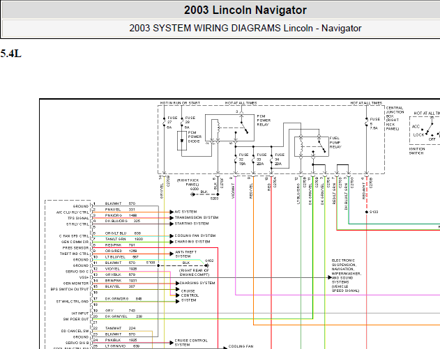Click the "HOT IN RUN OR START" label
Screen dimensions: 440x349
point(180,103)
